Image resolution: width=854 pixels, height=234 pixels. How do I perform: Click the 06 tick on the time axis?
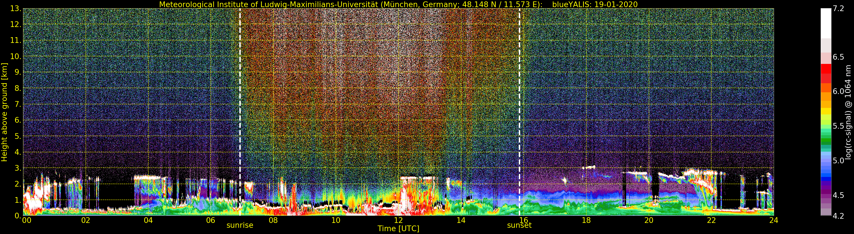[211, 220]
